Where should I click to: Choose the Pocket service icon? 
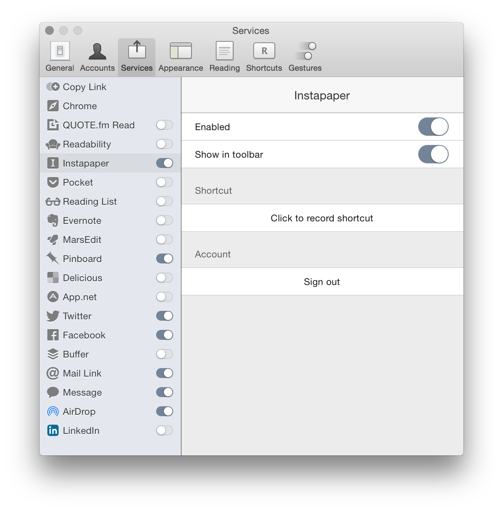coord(53,182)
